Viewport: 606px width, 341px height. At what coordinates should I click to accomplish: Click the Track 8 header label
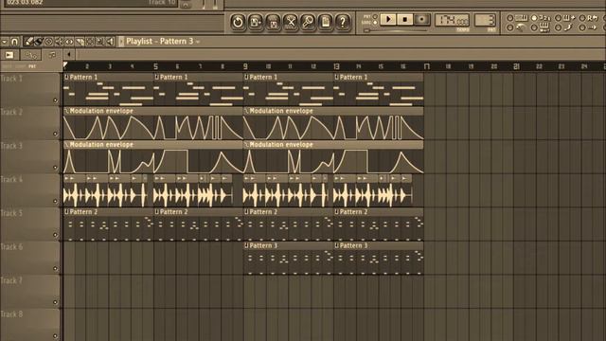(11, 314)
